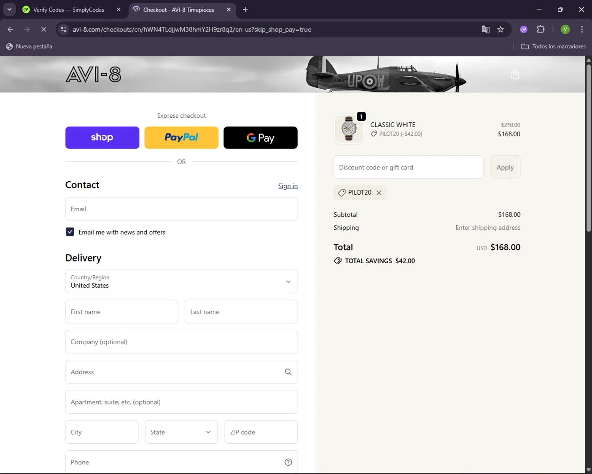Viewport: 592px width, 474px height.
Task: Click the Company (optional) field
Action: tap(182, 341)
